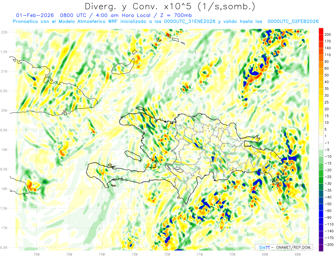The width and height of the screenshot is (334, 258).
Task: Click valid-until time '0000UTC_02FEB2026'
Action: (x=293, y=21)
